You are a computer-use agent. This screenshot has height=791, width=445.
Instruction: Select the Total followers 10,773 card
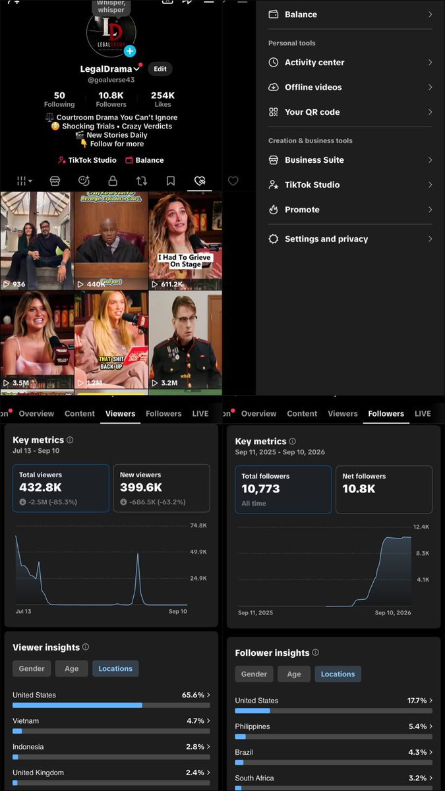[x=283, y=490]
